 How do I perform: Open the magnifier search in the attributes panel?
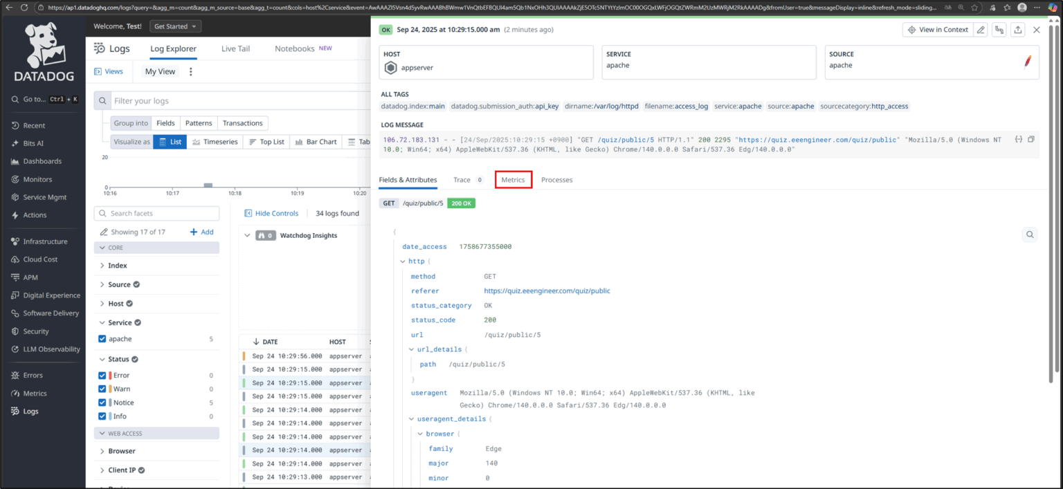pyautogui.click(x=1030, y=234)
